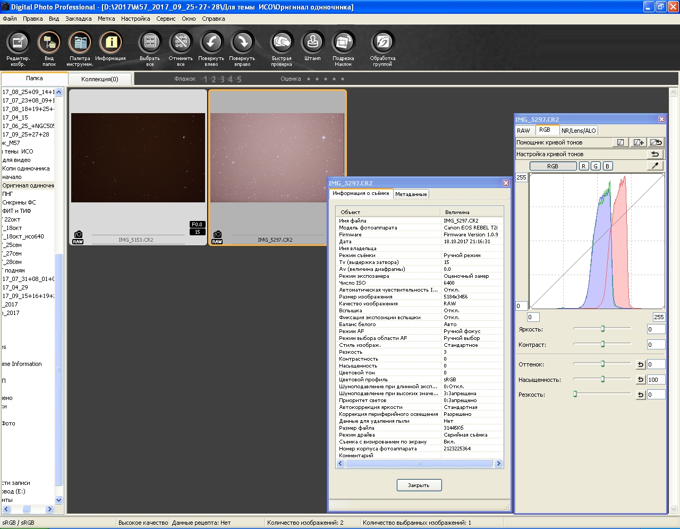Open the Сервис menu
The height and width of the screenshot is (529, 680).
[166, 19]
